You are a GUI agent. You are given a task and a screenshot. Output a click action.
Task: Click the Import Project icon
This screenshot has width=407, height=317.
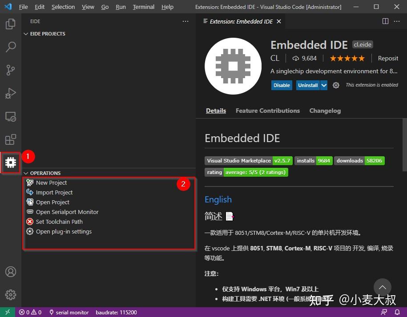click(30, 192)
